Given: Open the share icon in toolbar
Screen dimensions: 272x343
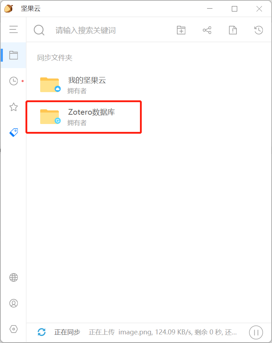Looking at the screenshot, I should 207,30.
